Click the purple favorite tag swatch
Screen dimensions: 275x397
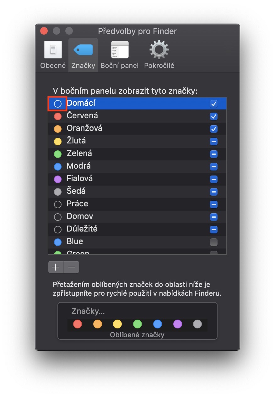178,324
